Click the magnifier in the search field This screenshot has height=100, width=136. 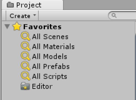(114, 15)
